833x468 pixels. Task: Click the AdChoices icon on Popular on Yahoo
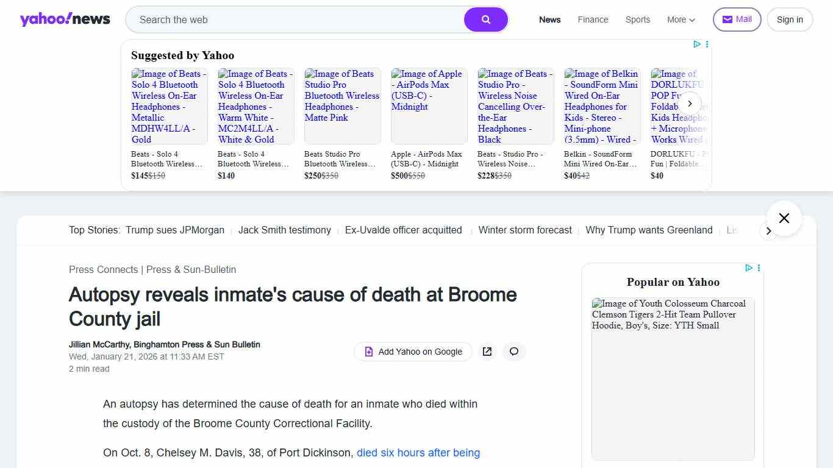coord(749,268)
